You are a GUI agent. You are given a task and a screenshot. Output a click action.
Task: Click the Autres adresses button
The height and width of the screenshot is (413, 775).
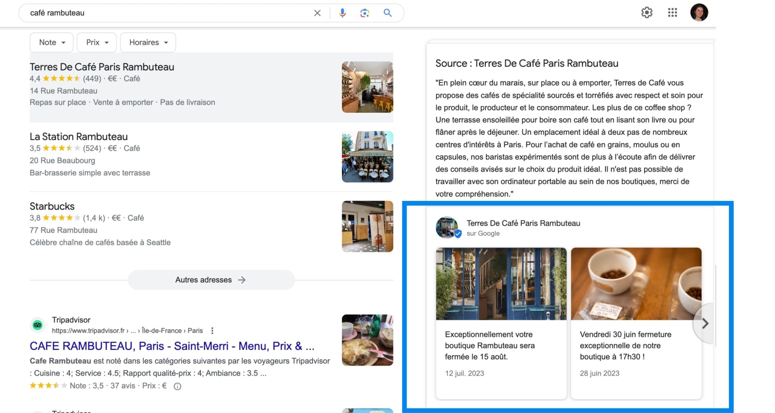click(x=211, y=280)
